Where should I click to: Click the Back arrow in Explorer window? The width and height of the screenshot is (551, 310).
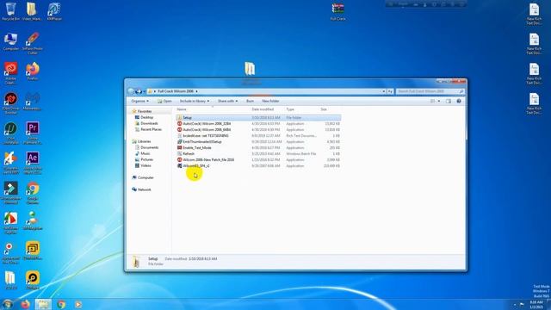pyautogui.click(x=131, y=91)
